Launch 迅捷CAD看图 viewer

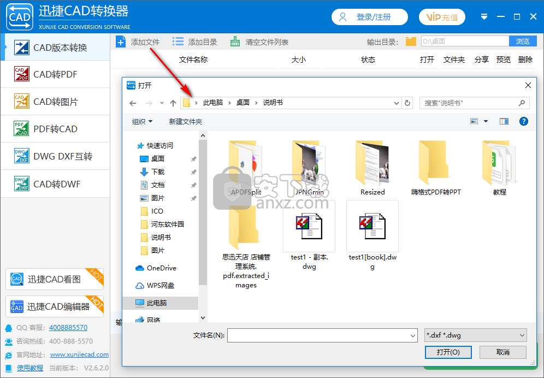[x=55, y=279]
